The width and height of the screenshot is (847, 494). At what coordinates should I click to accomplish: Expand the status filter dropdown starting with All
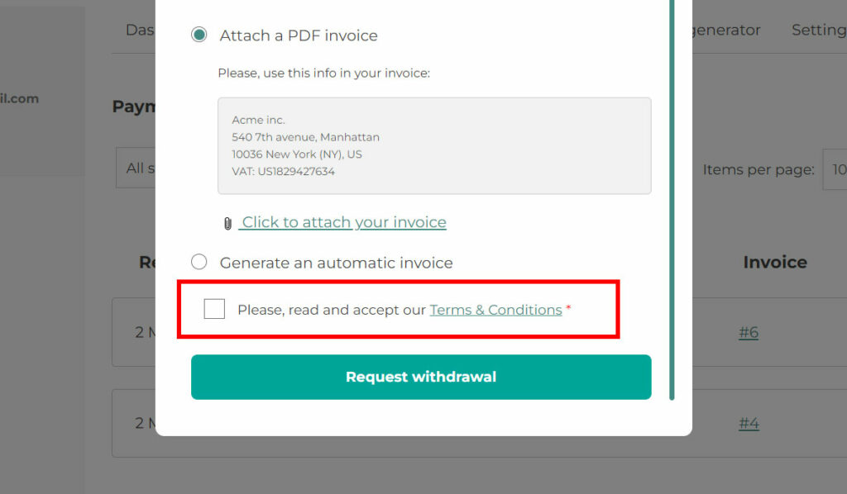pyautogui.click(x=136, y=168)
